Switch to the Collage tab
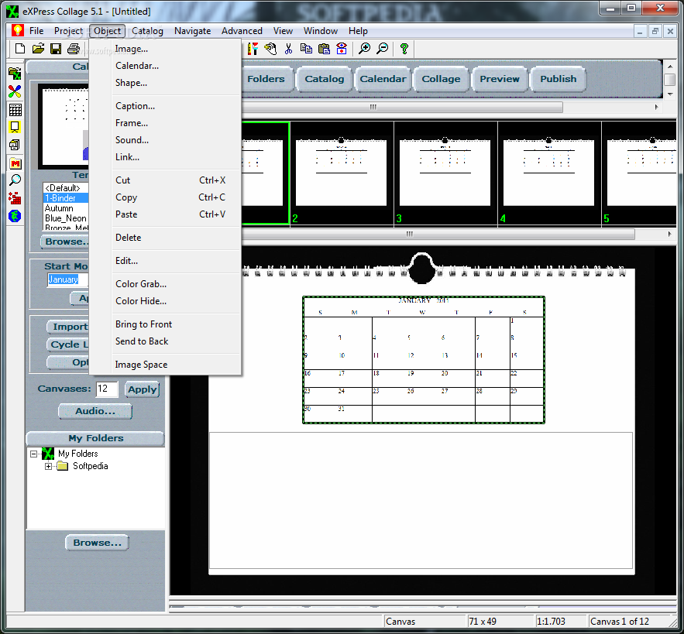 pos(441,79)
